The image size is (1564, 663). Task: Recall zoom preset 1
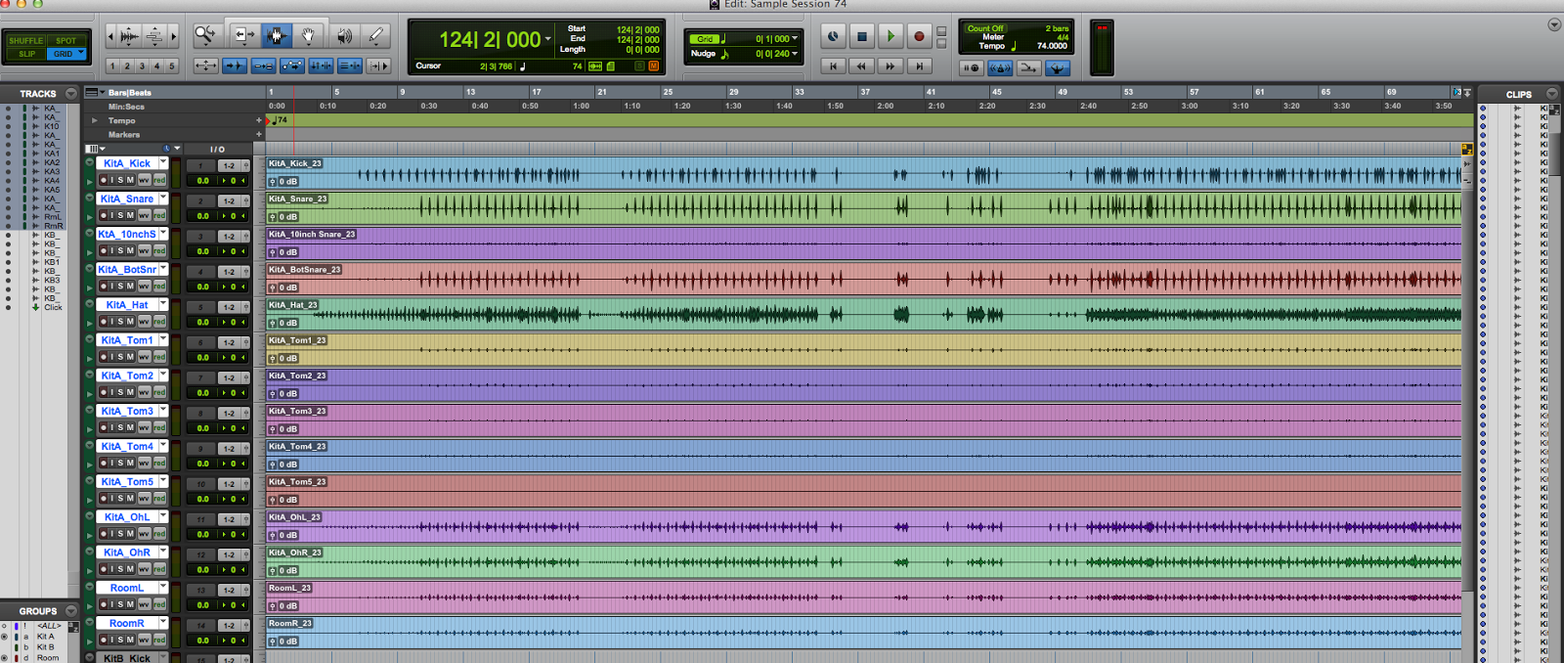coord(112,66)
